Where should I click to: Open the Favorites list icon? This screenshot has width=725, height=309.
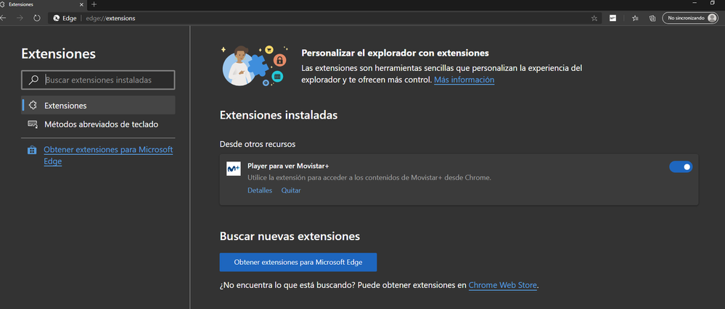click(635, 18)
